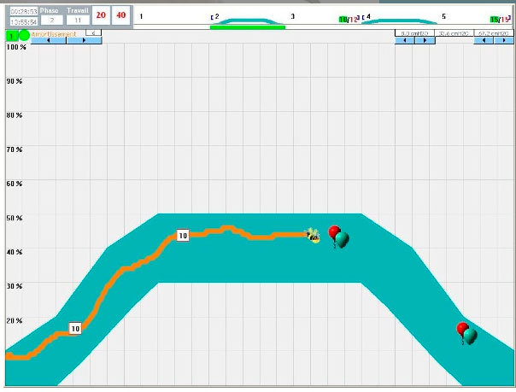516x392 pixels.
Task: Click the green 15/15 score badge
Action: pyautogui.click(x=499, y=19)
